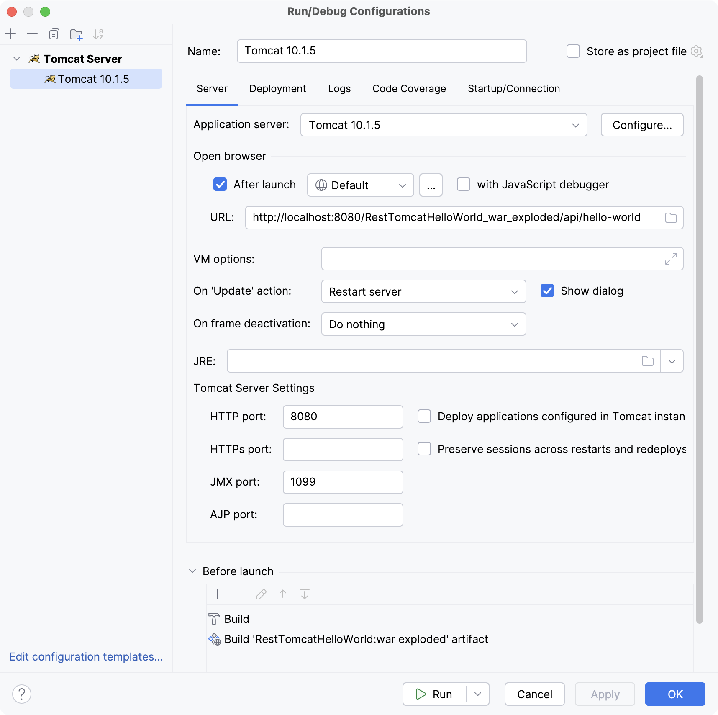Collapse the Before launch section

point(193,571)
